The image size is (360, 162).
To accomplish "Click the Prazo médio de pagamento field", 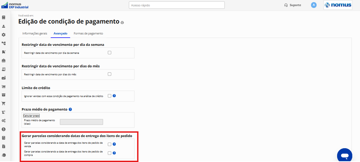I will click(x=81, y=122).
